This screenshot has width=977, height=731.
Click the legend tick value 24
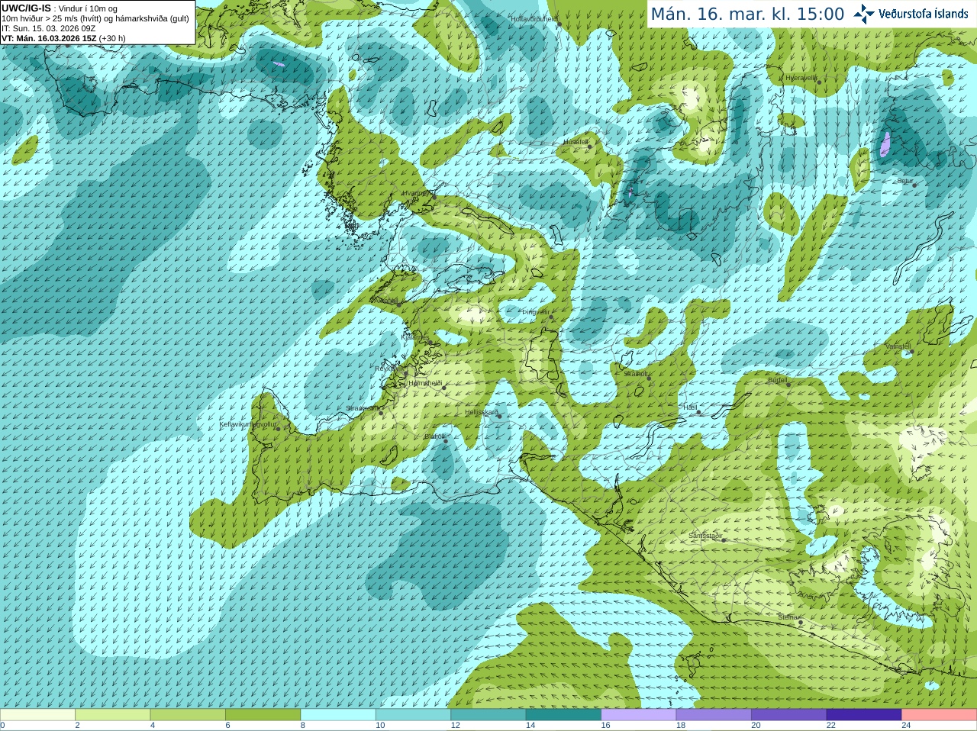coord(906,726)
